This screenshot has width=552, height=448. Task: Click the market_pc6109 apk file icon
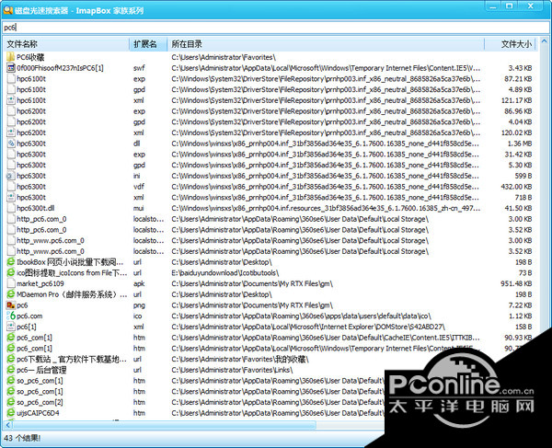11,283
